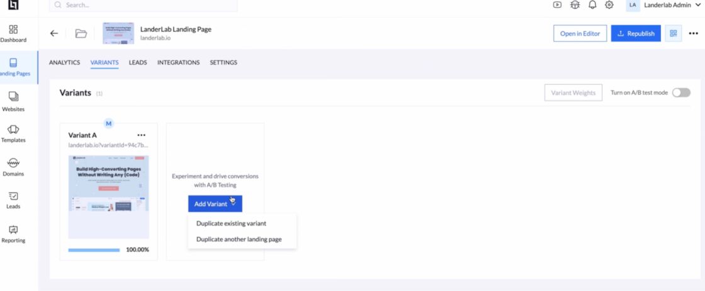Click the Variant A preview thumbnail
The image size is (705, 291).
[109, 197]
